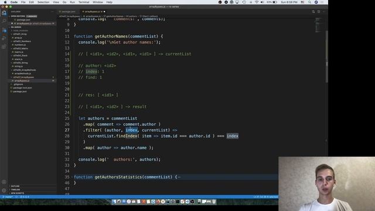
Task: Open the Search view in activity bar
Action: tap(4, 21)
